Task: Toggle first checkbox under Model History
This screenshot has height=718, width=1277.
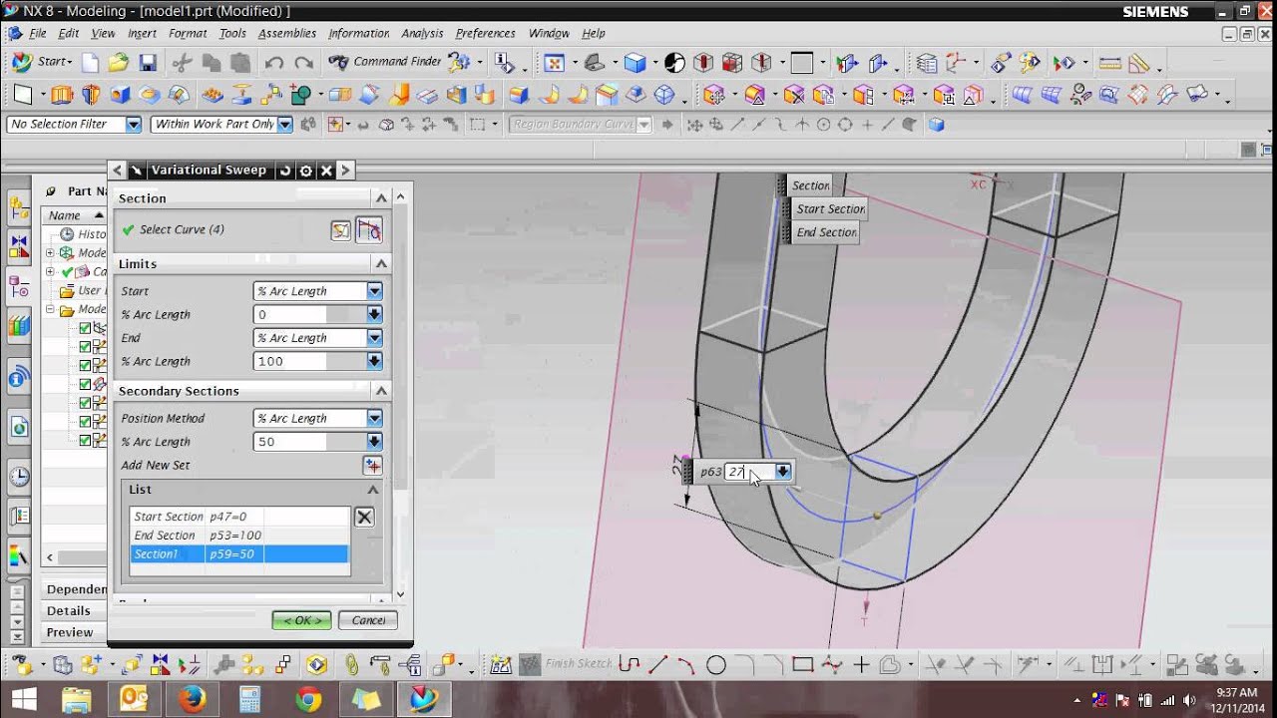Action: click(85, 328)
